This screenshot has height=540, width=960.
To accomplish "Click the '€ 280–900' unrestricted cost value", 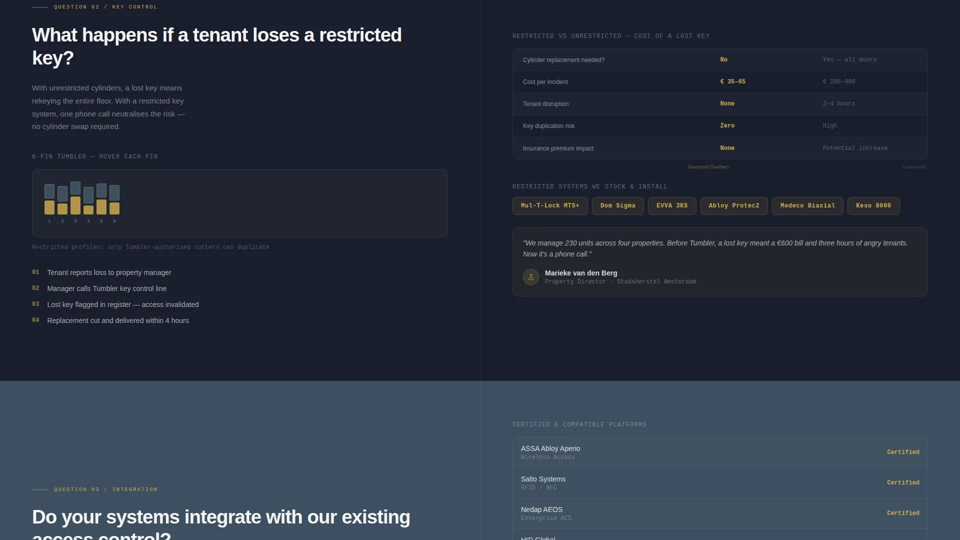I will pyautogui.click(x=838, y=81).
